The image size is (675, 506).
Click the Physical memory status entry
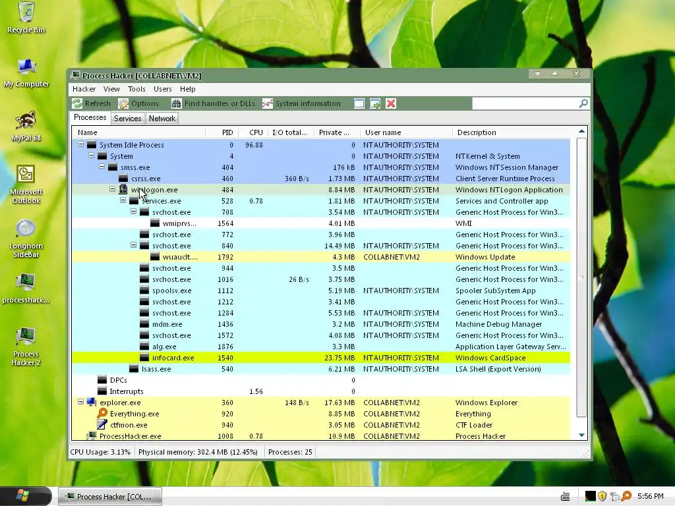pos(198,452)
